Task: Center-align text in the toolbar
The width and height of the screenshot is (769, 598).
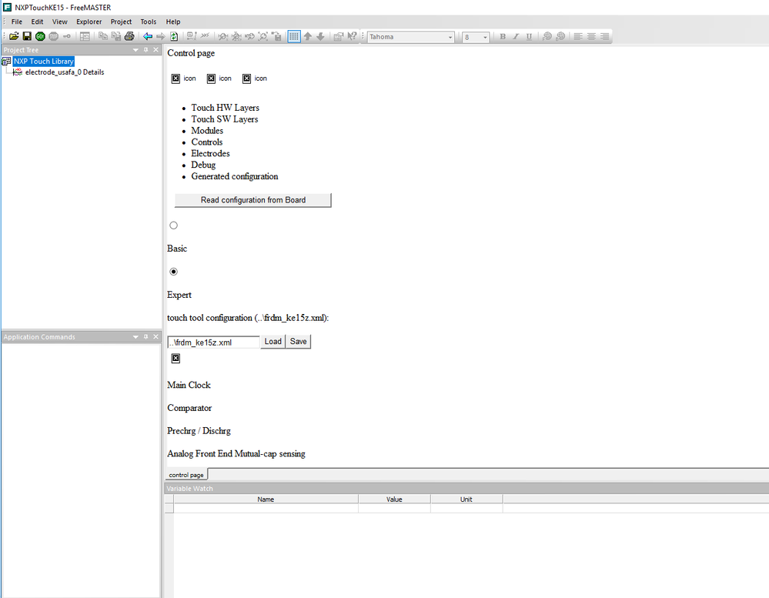Action: coord(591,36)
